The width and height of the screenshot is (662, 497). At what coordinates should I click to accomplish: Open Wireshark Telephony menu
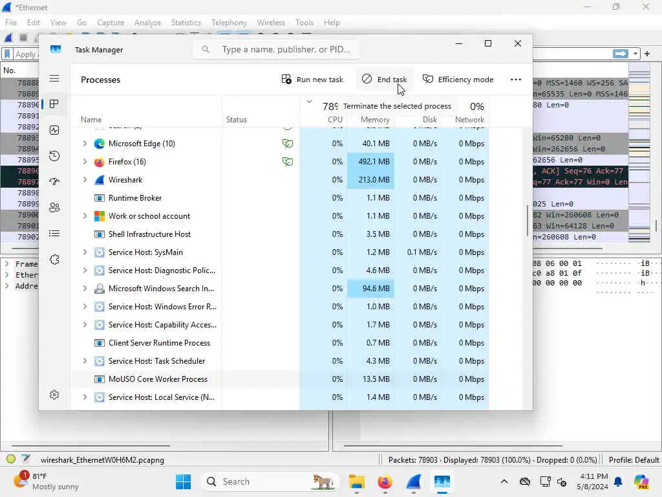coord(230,23)
